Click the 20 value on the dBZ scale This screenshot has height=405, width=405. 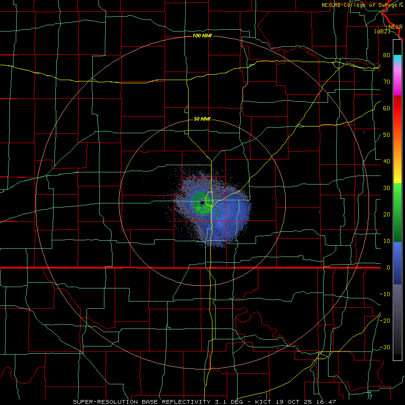click(387, 215)
